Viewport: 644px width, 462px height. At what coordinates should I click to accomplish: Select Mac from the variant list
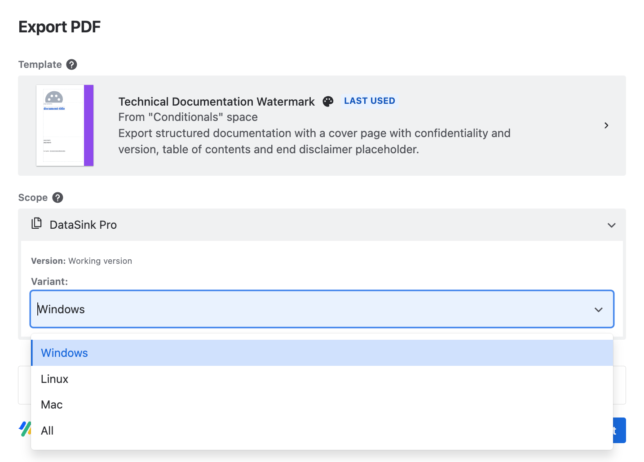pyautogui.click(x=51, y=404)
